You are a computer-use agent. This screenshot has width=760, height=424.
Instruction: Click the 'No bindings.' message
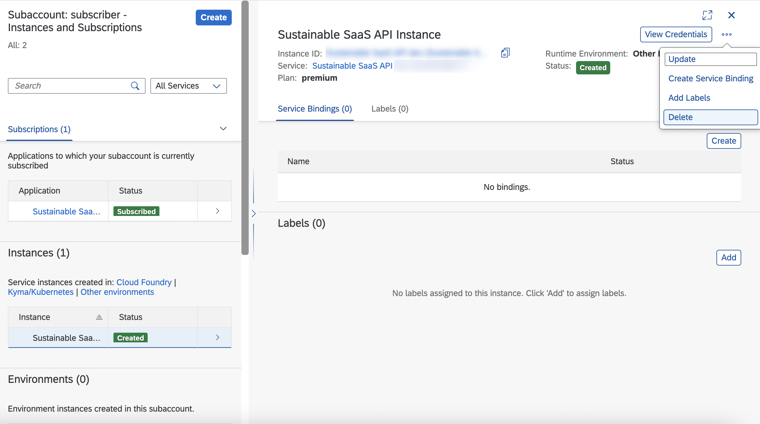click(507, 187)
